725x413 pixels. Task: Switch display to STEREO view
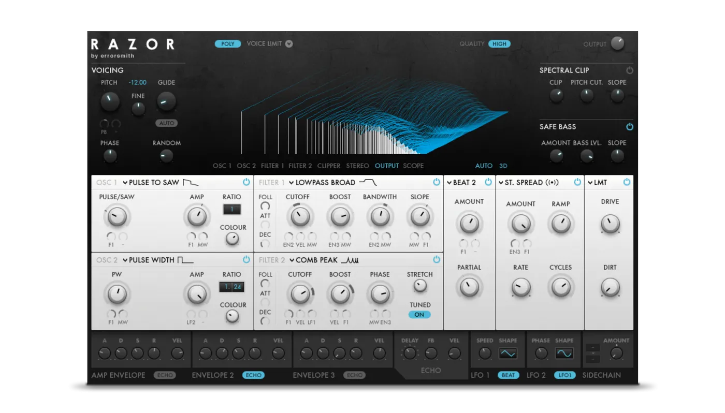tap(357, 166)
